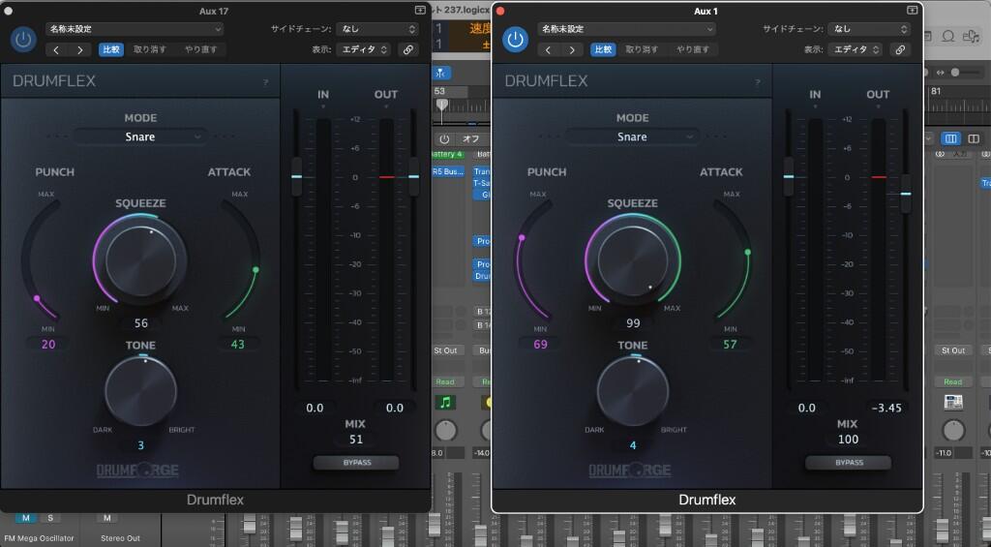This screenshot has height=547, width=991.
Task: Click power icon next to オフ in mixer
Action: [x=443, y=139]
